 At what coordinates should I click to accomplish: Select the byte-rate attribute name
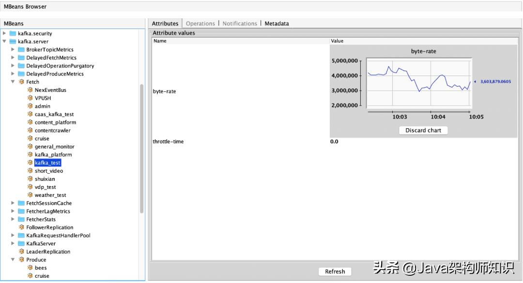(x=164, y=91)
